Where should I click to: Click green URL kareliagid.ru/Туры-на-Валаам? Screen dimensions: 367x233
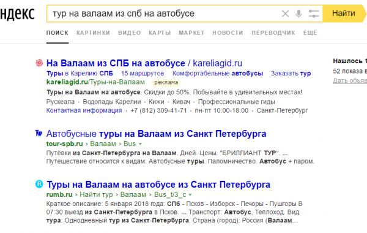point(95,82)
